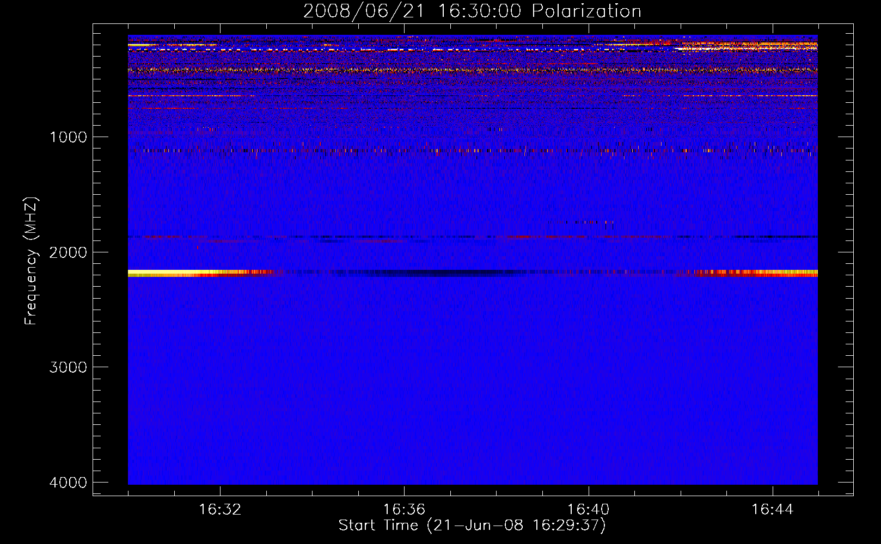
Task: Click the 16:40 time tick label
Action: (588, 510)
